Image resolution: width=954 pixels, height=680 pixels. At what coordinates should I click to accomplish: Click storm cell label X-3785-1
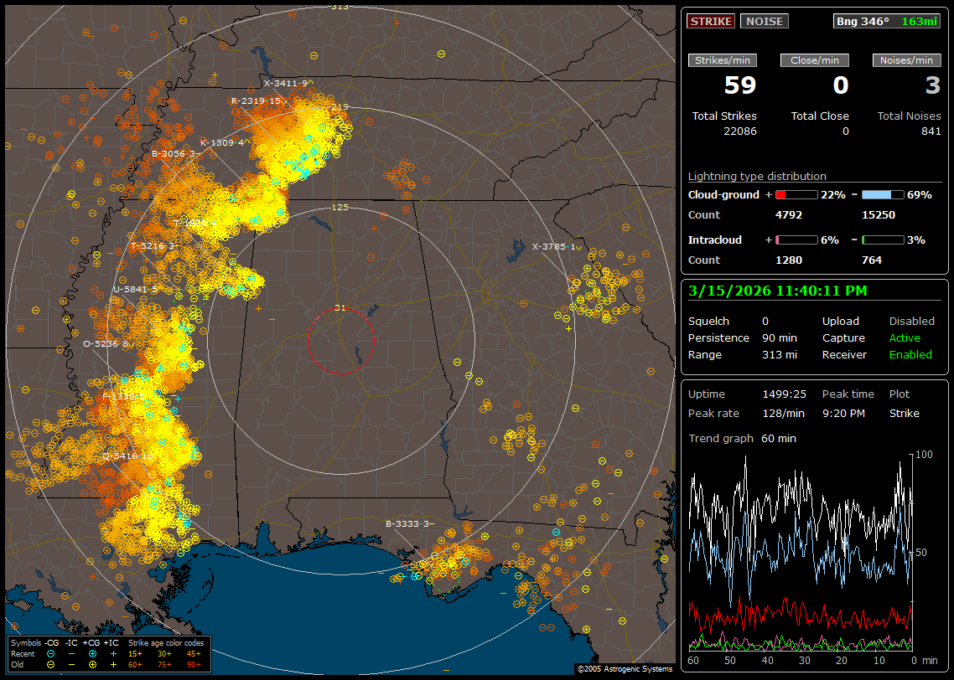point(553,246)
